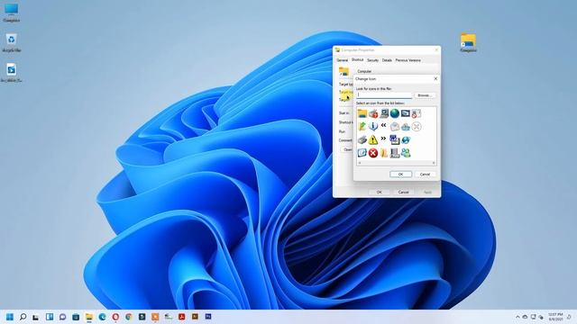Click the icon list scroll left arrow
The image size is (577, 324).
pyautogui.click(x=360, y=163)
